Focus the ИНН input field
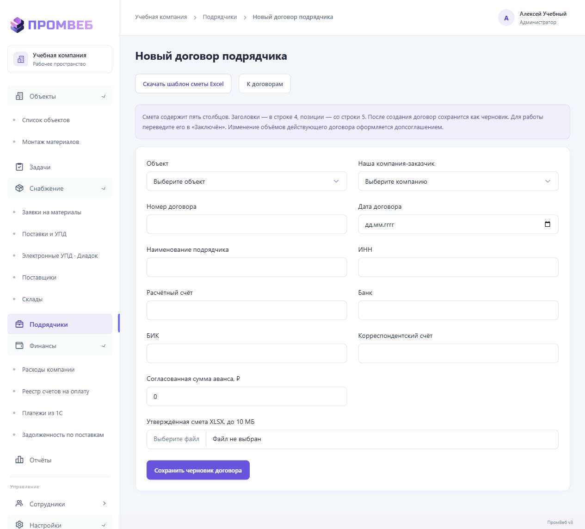This screenshot has height=529, width=585. point(458,268)
